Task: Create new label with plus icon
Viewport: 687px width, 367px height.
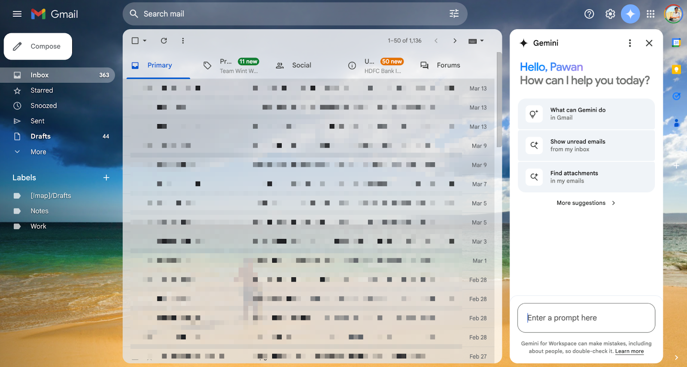Action: (x=106, y=178)
